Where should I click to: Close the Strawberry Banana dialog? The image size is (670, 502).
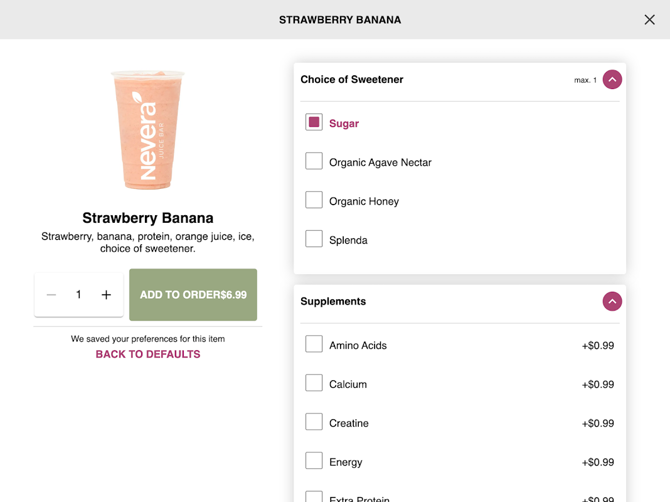click(x=649, y=19)
